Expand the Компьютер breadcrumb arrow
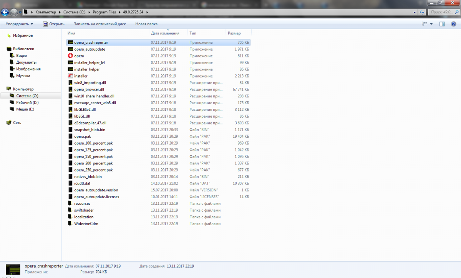Screen dimensions: 461x278 point(59,12)
